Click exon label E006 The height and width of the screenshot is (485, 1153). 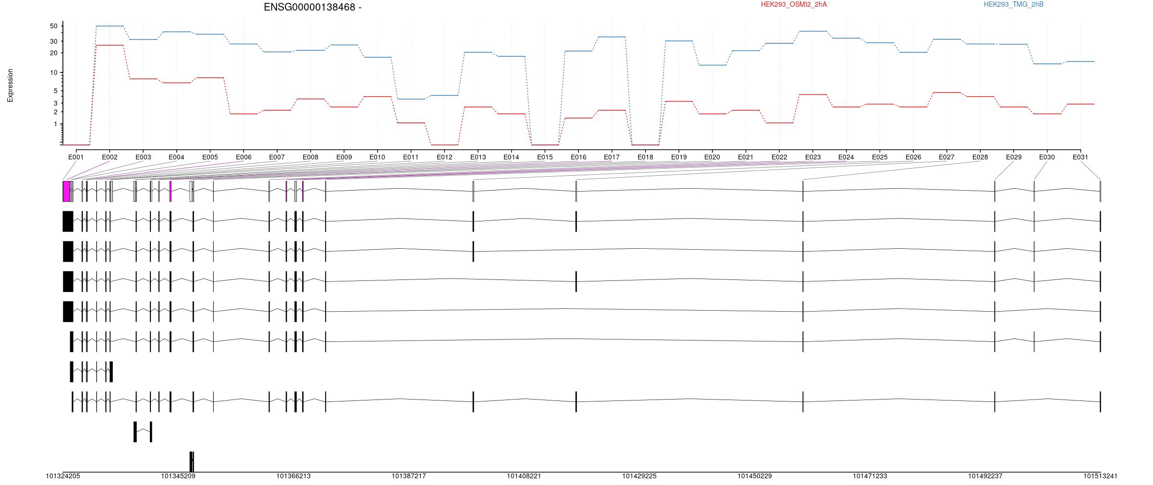tap(244, 157)
